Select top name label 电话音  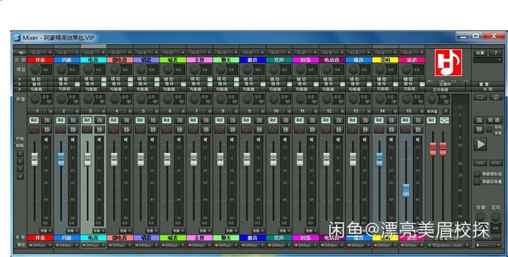coord(332,60)
